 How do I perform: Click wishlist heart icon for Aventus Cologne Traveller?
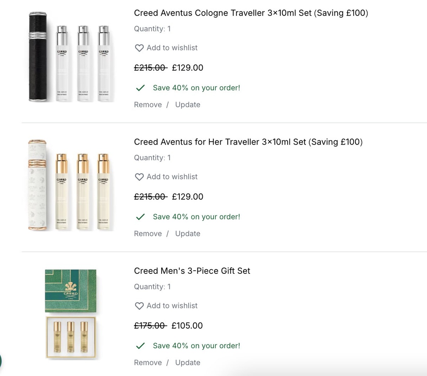139,48
